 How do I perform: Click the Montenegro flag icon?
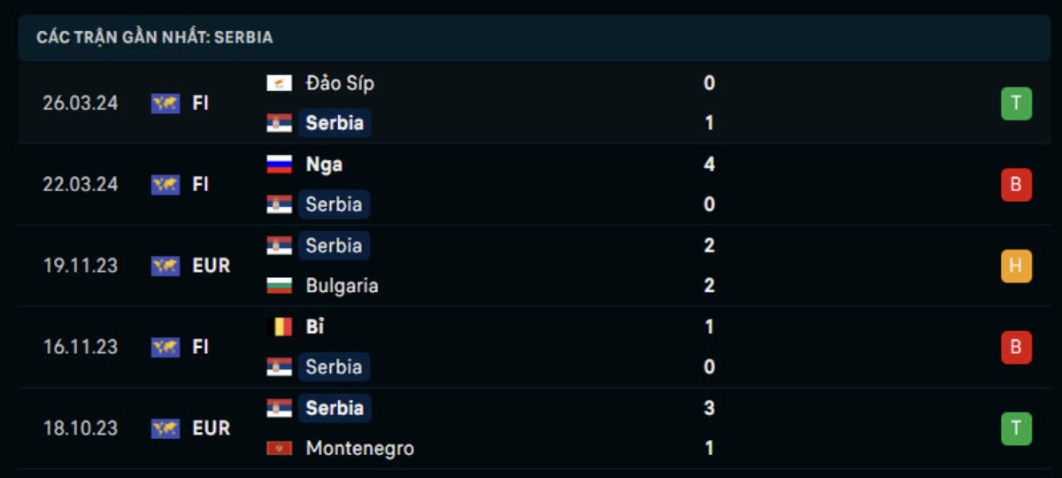click(279, 449)
